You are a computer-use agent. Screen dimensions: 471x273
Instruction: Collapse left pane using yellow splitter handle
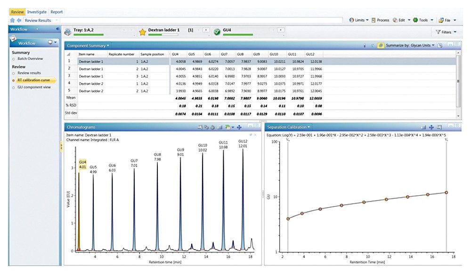(61, 147)
